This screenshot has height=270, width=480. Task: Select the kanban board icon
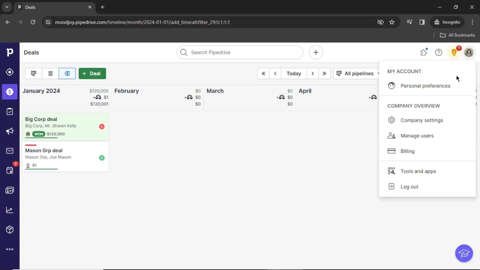[x=34, y=73]
